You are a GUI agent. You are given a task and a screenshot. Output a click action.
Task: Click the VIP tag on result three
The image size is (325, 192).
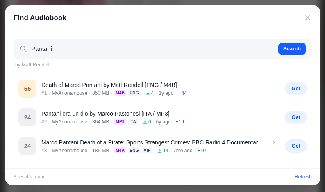[147, 150]
